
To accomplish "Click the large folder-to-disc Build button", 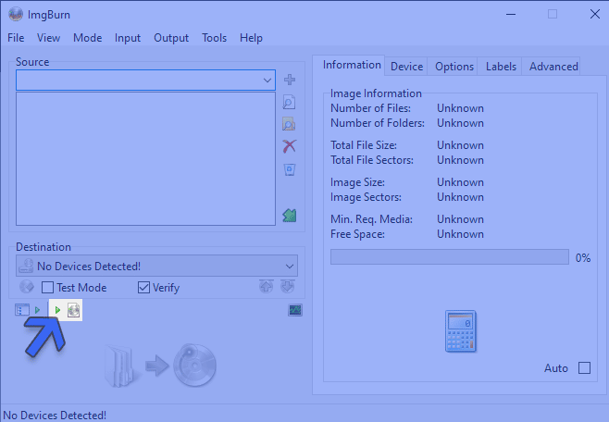I will (x=161, y=365).
